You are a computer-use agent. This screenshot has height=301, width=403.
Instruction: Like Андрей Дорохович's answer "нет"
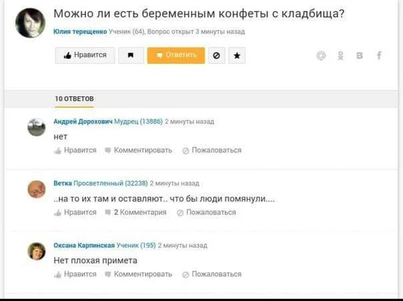click(75, 151)
